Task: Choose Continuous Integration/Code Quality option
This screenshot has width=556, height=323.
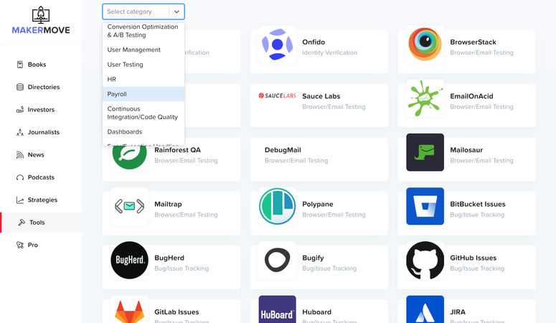Action: coord(143,113)
